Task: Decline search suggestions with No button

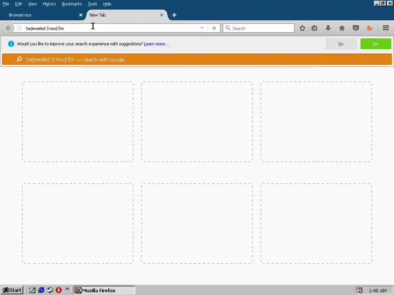Action: point(341,44)
